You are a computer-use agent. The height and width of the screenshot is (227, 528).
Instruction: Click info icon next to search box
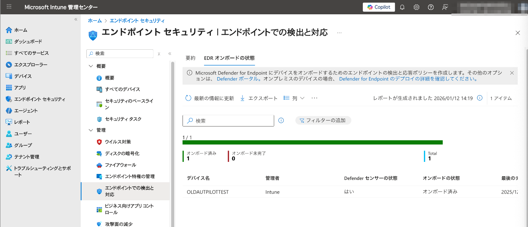(281, 120)
